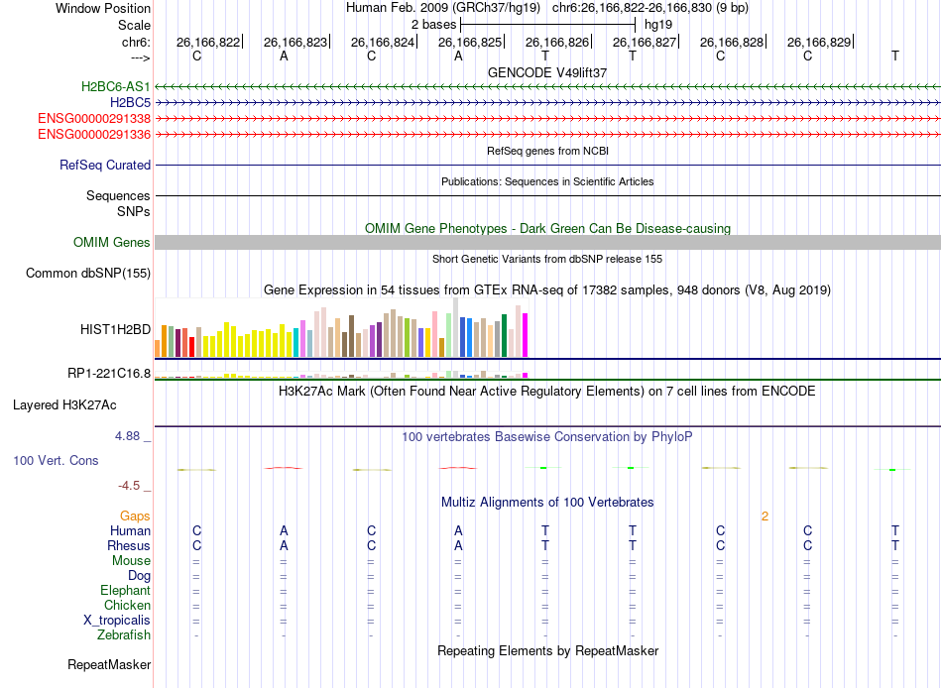Click the GTEx Gene Expression track title
The width and height of the screenshot is (942, 688).
coord(547,290)
